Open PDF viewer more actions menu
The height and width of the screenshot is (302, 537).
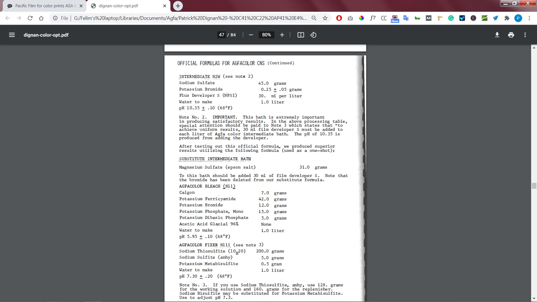[x=525, y=35]
